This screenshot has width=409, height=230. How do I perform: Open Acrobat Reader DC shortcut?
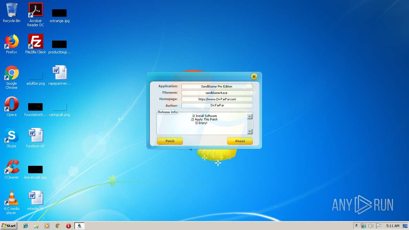pyautogui.click(x=35, y=15)
